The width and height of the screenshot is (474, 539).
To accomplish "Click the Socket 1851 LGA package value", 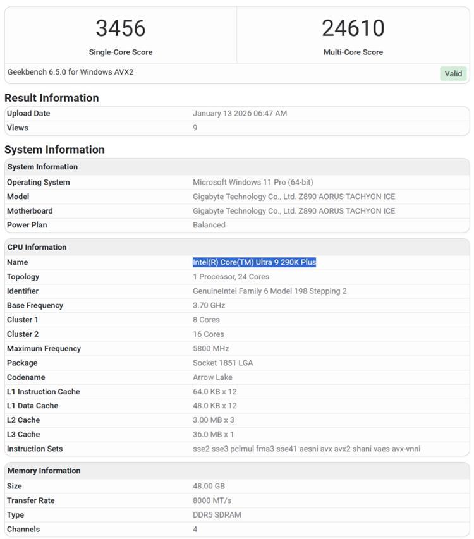I will click(x=224, y=363).
